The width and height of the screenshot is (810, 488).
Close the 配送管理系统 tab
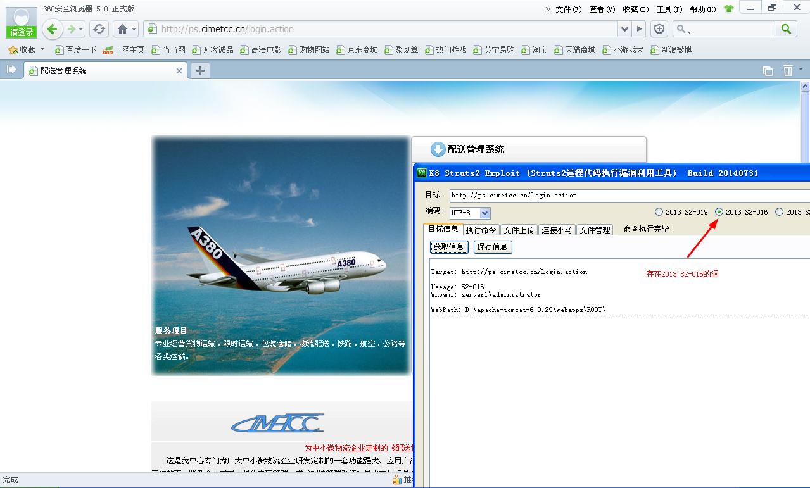(x=179, y=71)
